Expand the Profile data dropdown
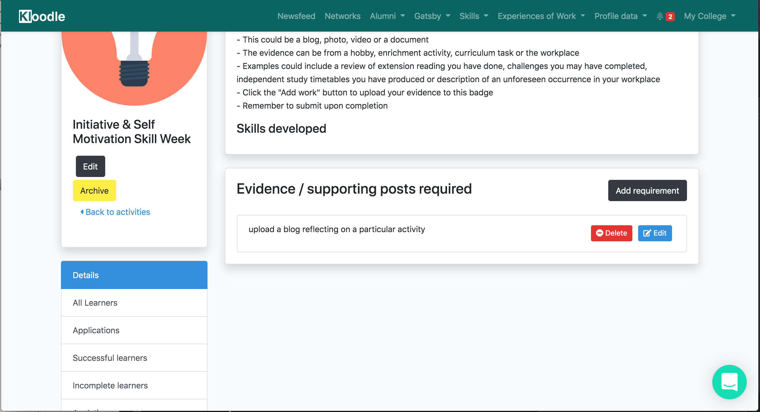 pyautogui.click(x=621, y=16)
